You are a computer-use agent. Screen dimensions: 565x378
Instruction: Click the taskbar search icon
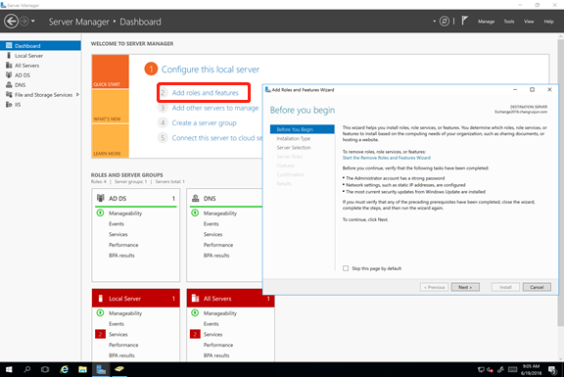pyautogui.click(x=27, y=370)
